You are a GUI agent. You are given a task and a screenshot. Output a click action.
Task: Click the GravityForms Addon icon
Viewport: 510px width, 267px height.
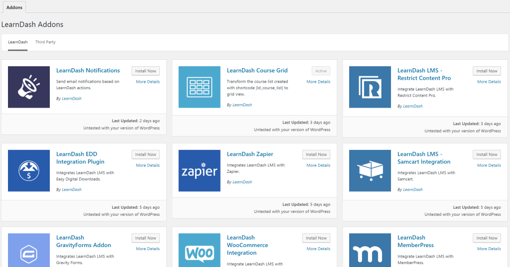coord(29,251)
